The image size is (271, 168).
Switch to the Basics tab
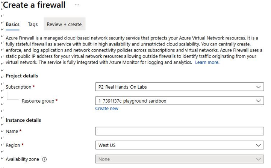[12, 24]
